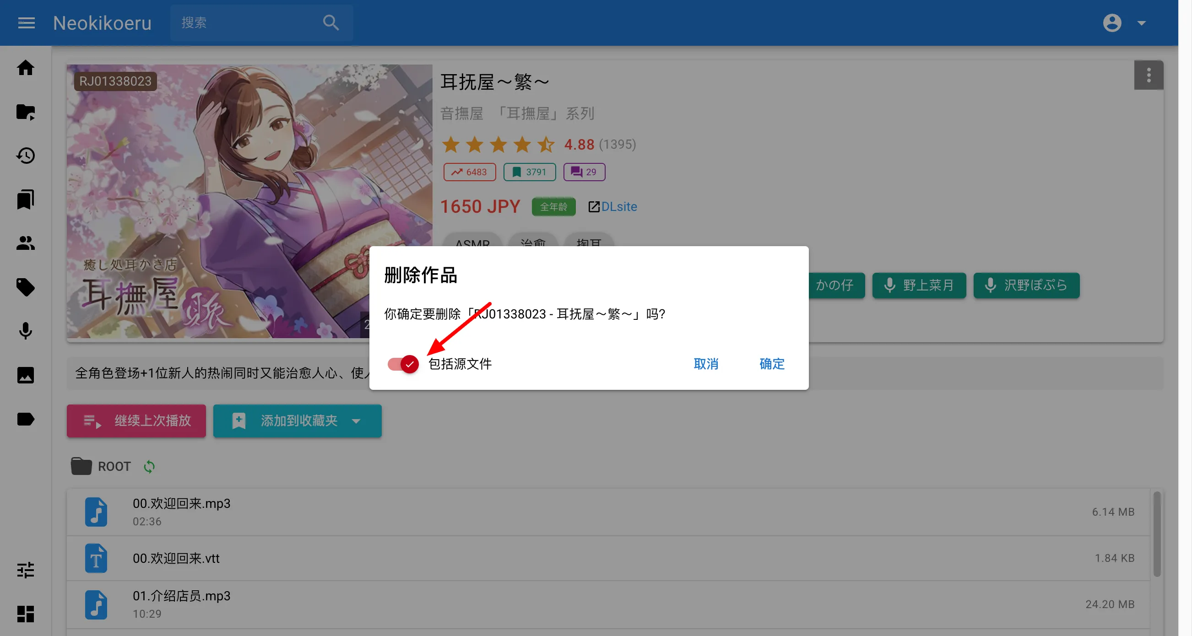Open file 01.介绍店员.mp3
This screenshot has height=636, width=1192.
click(608, 604)
